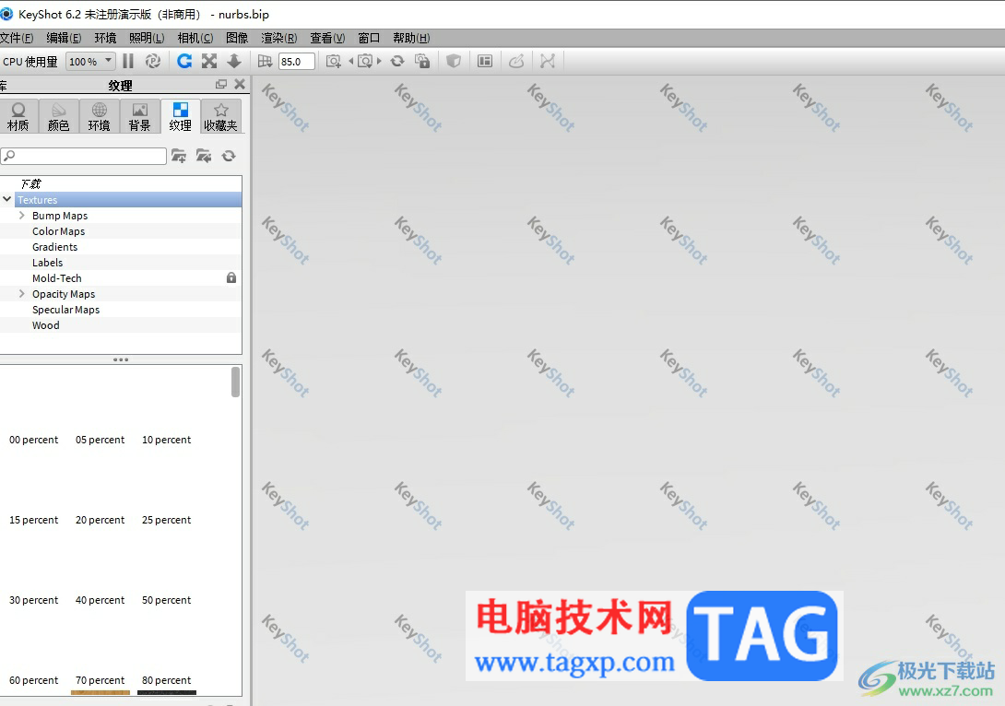Open the 窗口 menu

point(369,38)
